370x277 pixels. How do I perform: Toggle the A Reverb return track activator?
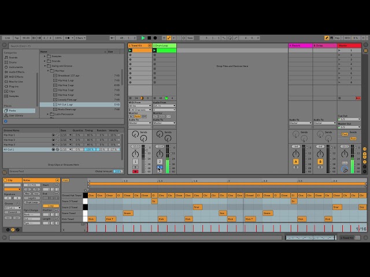coord(296,162)
